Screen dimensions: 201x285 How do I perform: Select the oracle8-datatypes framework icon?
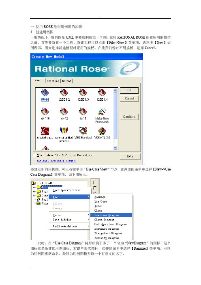tap(45, 131)
